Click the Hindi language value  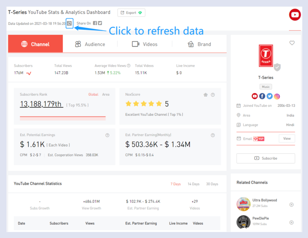pos(290,125)
